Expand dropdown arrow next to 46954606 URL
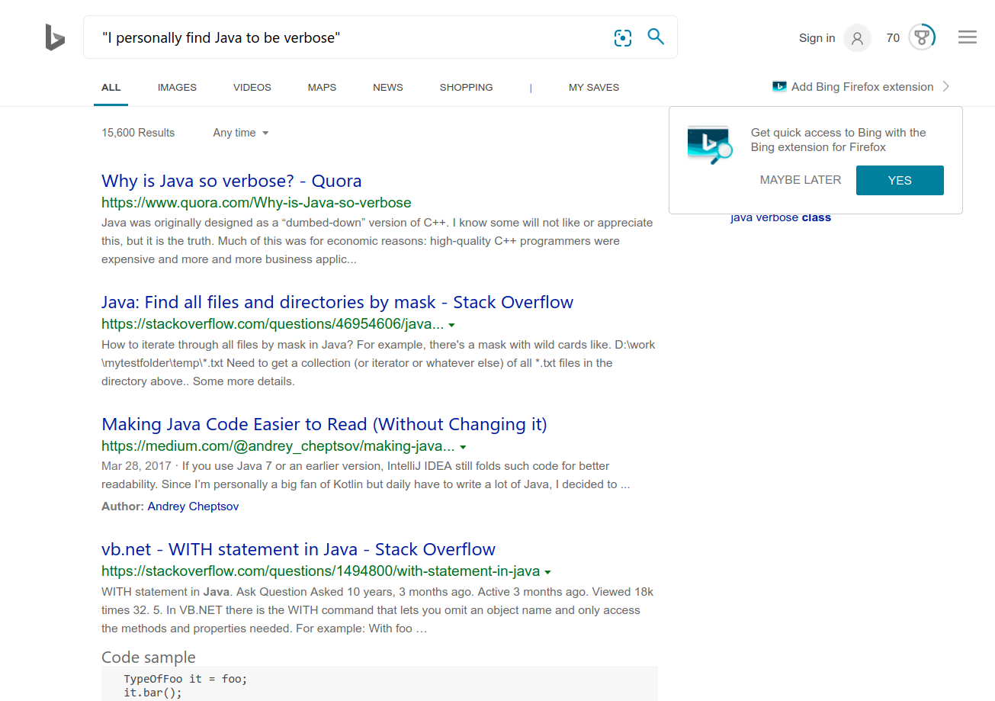The width and height of the screenshot is (995, 701). [451, 325]
